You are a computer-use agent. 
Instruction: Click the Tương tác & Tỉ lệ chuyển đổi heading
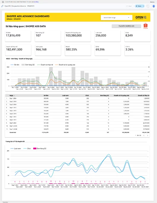15,142
